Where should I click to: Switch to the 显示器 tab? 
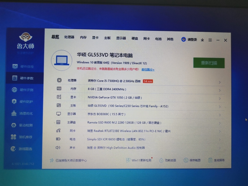(121, 38)
